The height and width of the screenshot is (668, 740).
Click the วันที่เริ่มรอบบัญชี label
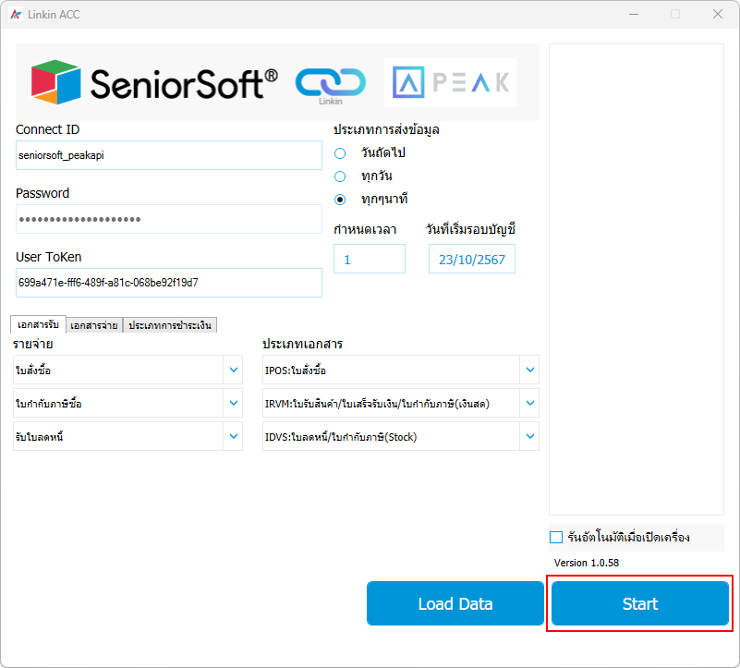(470, 229)
